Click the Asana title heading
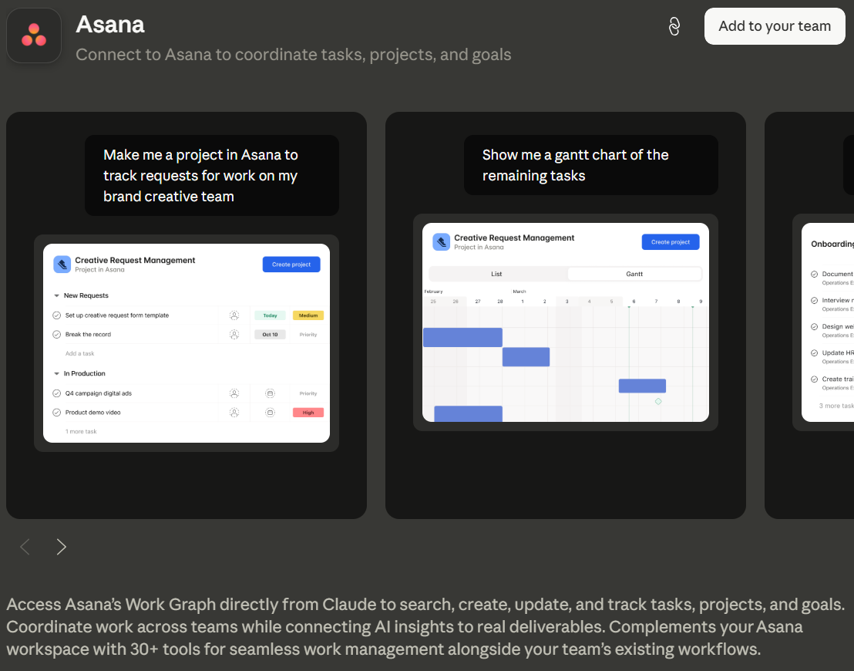This screenshot has height=671, width=854. point(110,25)
